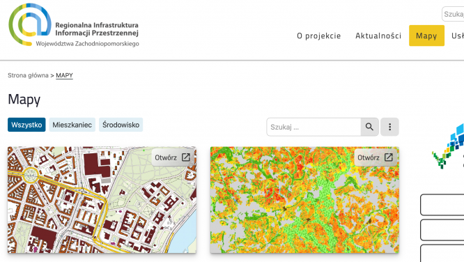Click the external link icon on city map
Image resolution: width=464 pixels, height=262 pixels.
point(186,157)
